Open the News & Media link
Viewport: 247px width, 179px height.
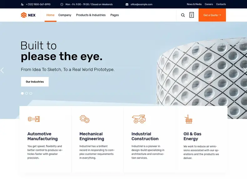(x=194, y=4)
